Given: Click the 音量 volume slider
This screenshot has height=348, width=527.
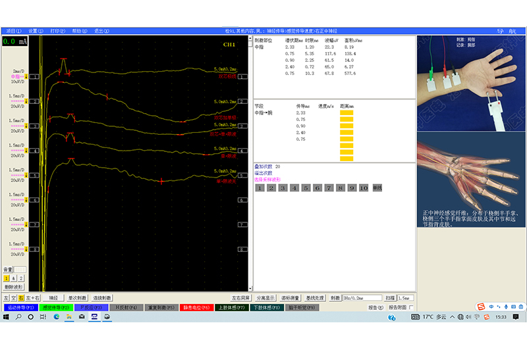Looking at the screenshot, I should (20, 270).
